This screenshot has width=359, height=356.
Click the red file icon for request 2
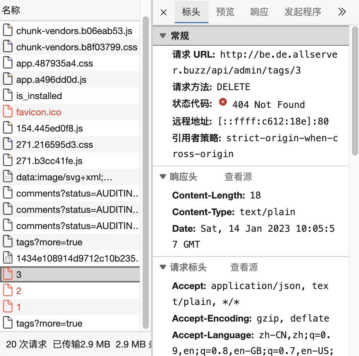[x=8, y=291]
